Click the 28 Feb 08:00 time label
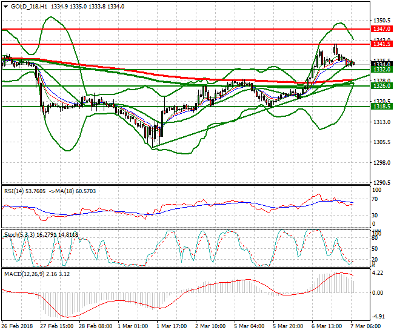394x333 pixels. [x=96, y=326]
